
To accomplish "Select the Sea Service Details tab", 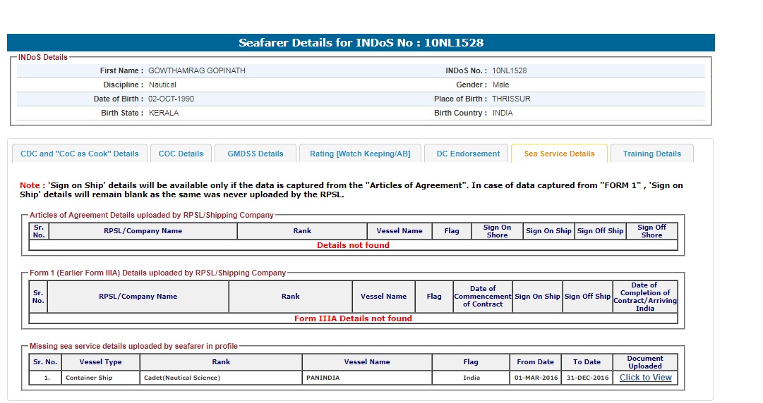I will tap(559, 154).
